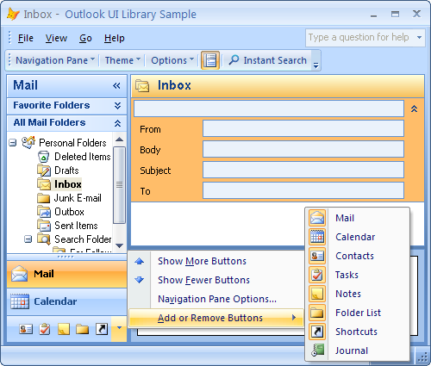This screenshot has width=431, height=366.
Task: Click the Contacts icon in bottom button strip
Action: pos(26,329)
